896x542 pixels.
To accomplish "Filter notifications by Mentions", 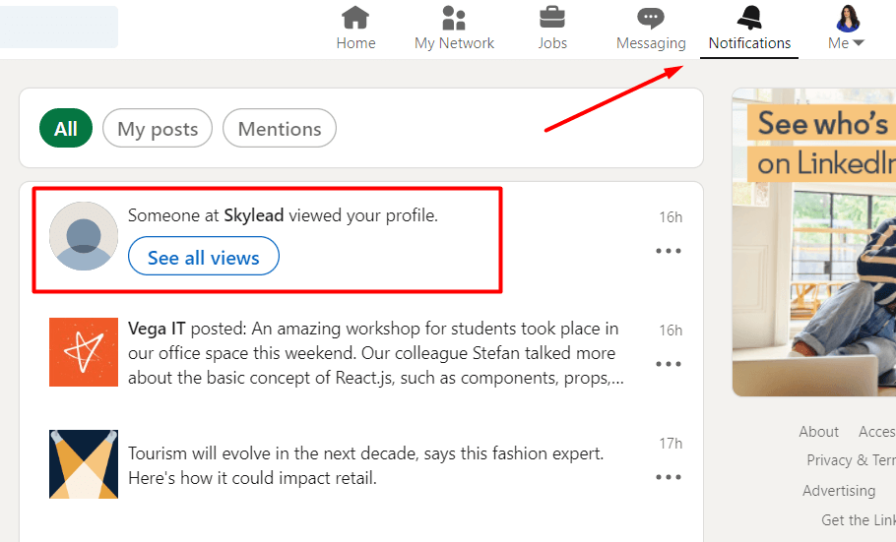I will coord(280,129).
